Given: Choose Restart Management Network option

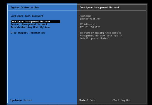Looking at the screenshot, I should pyautogui.click(x=29, y=24).
